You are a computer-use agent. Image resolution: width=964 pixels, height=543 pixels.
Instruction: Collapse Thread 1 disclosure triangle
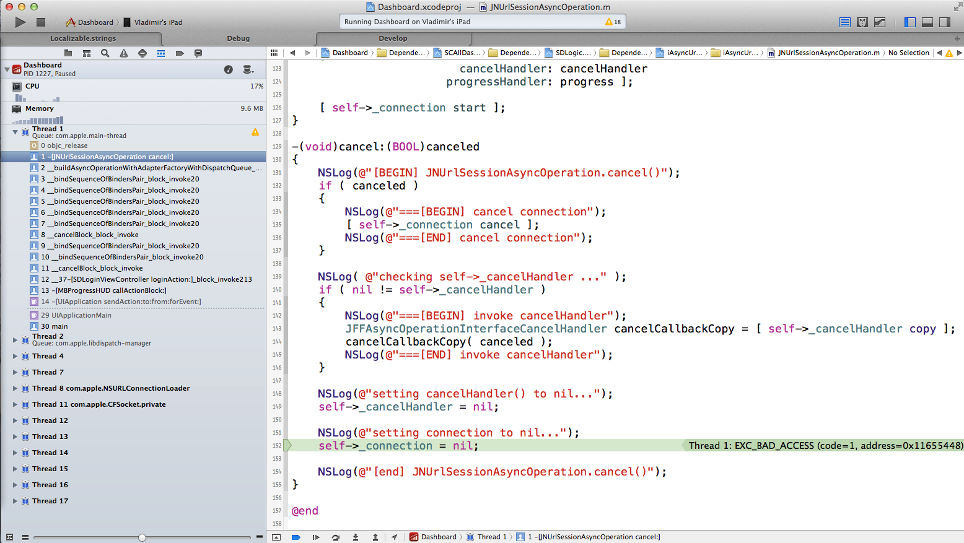coord(15,132)
